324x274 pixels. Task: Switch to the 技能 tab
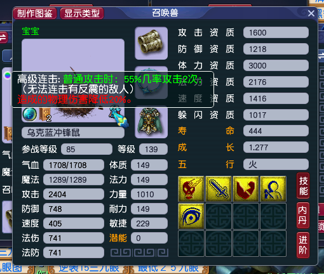pyautogui.click(x=303, y=186)
